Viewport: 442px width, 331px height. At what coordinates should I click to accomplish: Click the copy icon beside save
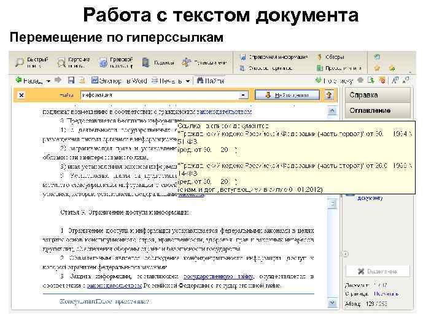[82, 80]
